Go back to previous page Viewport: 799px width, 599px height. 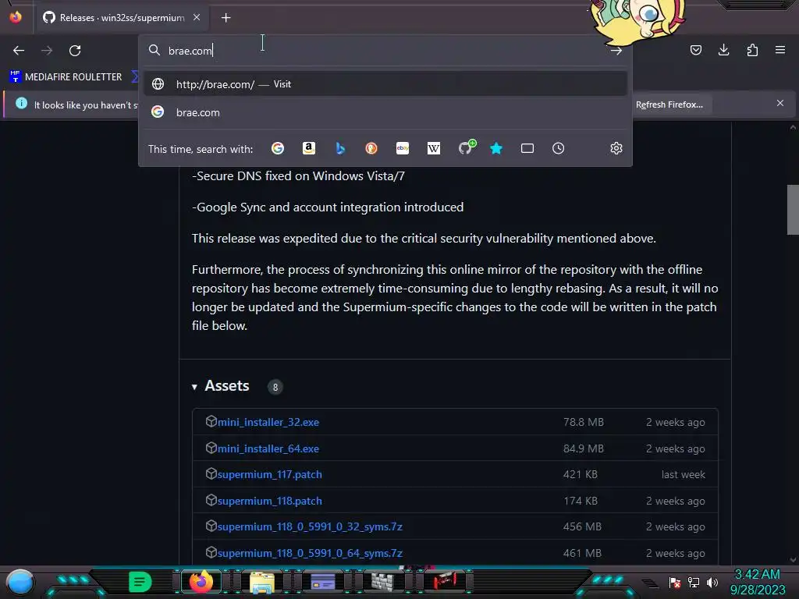click(x=19, y=51)
